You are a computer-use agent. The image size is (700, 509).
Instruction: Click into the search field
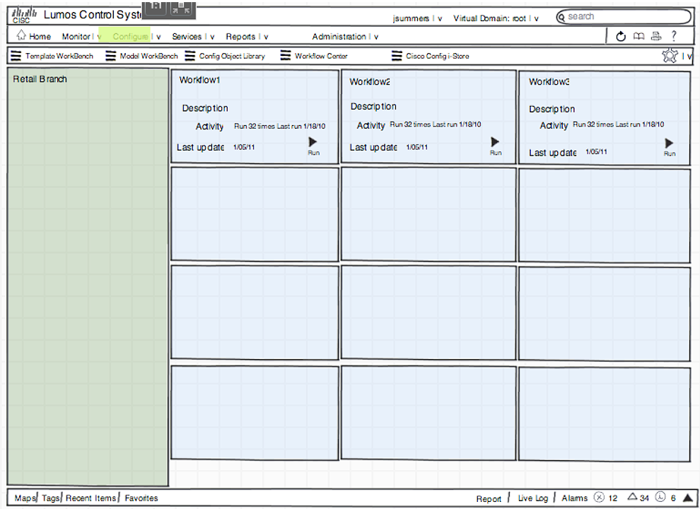pos(626,16)
